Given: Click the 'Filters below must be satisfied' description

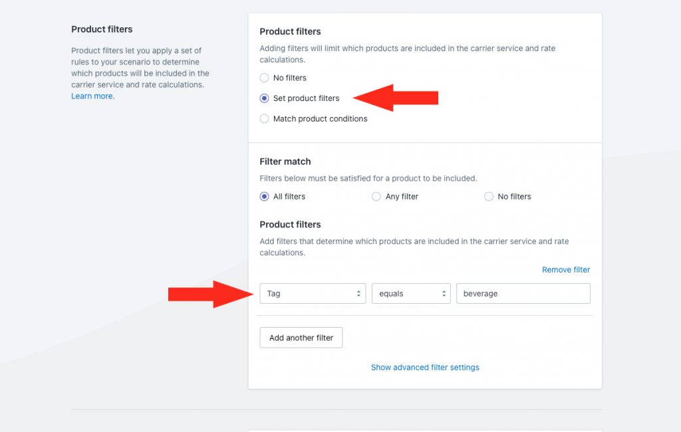Looking at the screenshot, I should (368, 178).
